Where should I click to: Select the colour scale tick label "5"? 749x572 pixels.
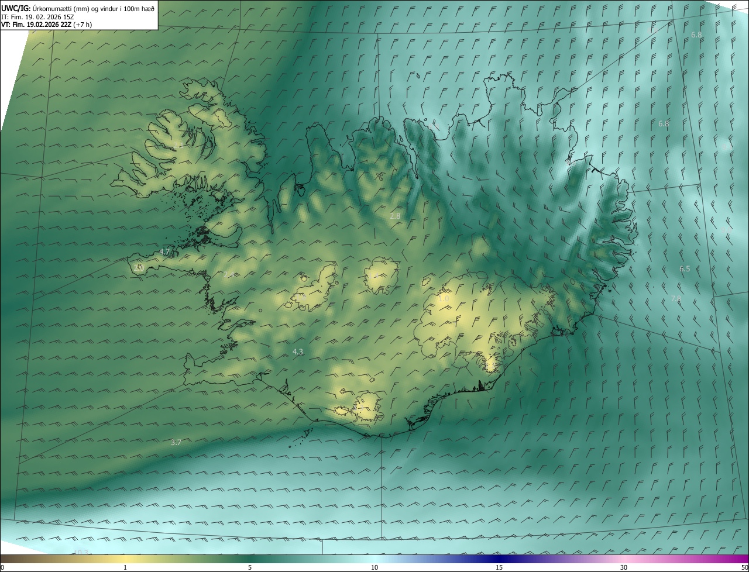[x=250, y=567]
